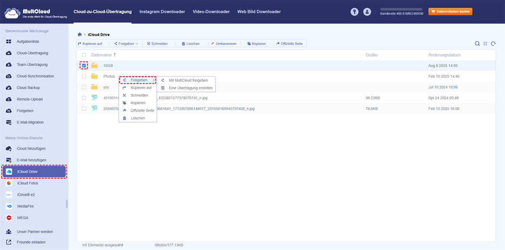The width and height of the screenshot is (505, 250).
Task: Expand the Freigeben dropdown in toolbar
Action: (x=126, y=44)
